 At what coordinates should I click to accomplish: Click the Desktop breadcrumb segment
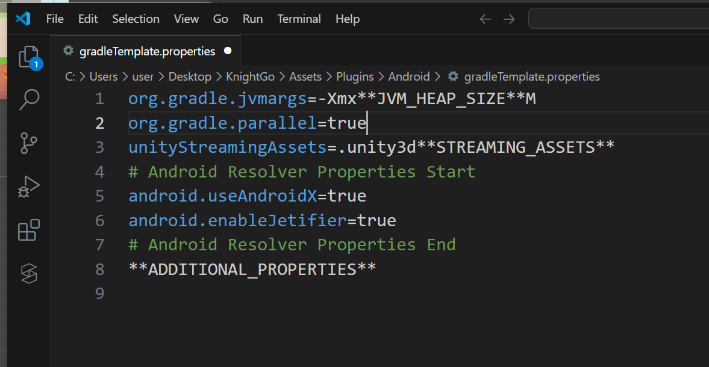190,77
